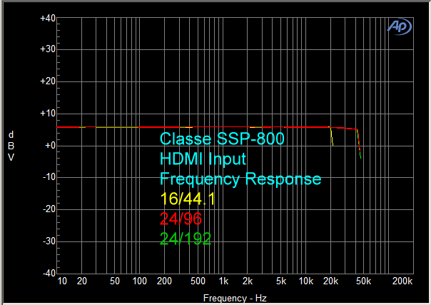
Task: Click the HDMI Input text line
Action: 203,159
